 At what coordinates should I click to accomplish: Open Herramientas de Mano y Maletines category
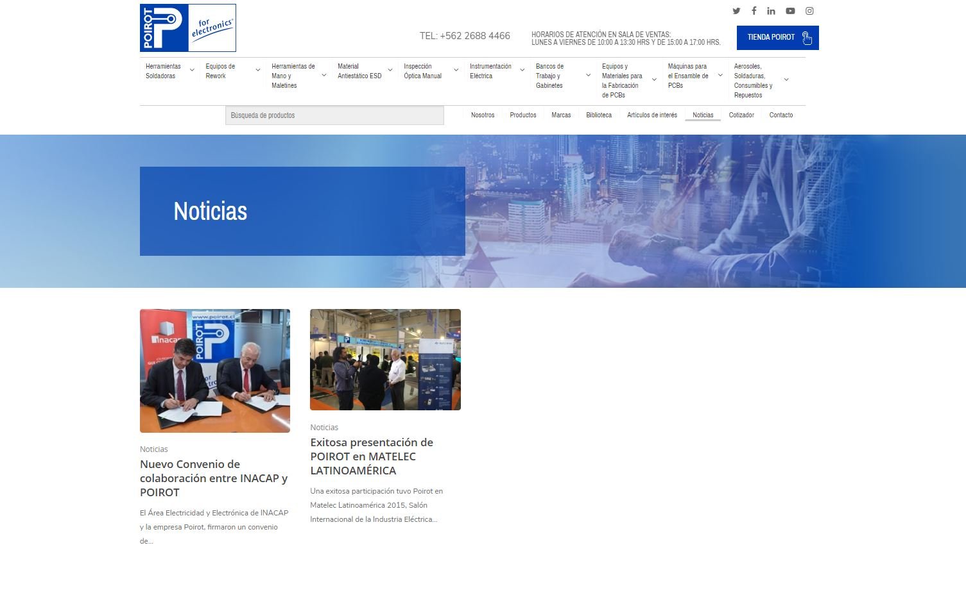click(293, 76)
